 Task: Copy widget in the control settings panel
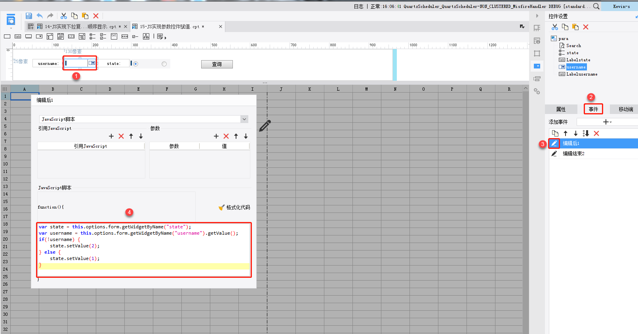pyautogui.click(x=565, y=27)
